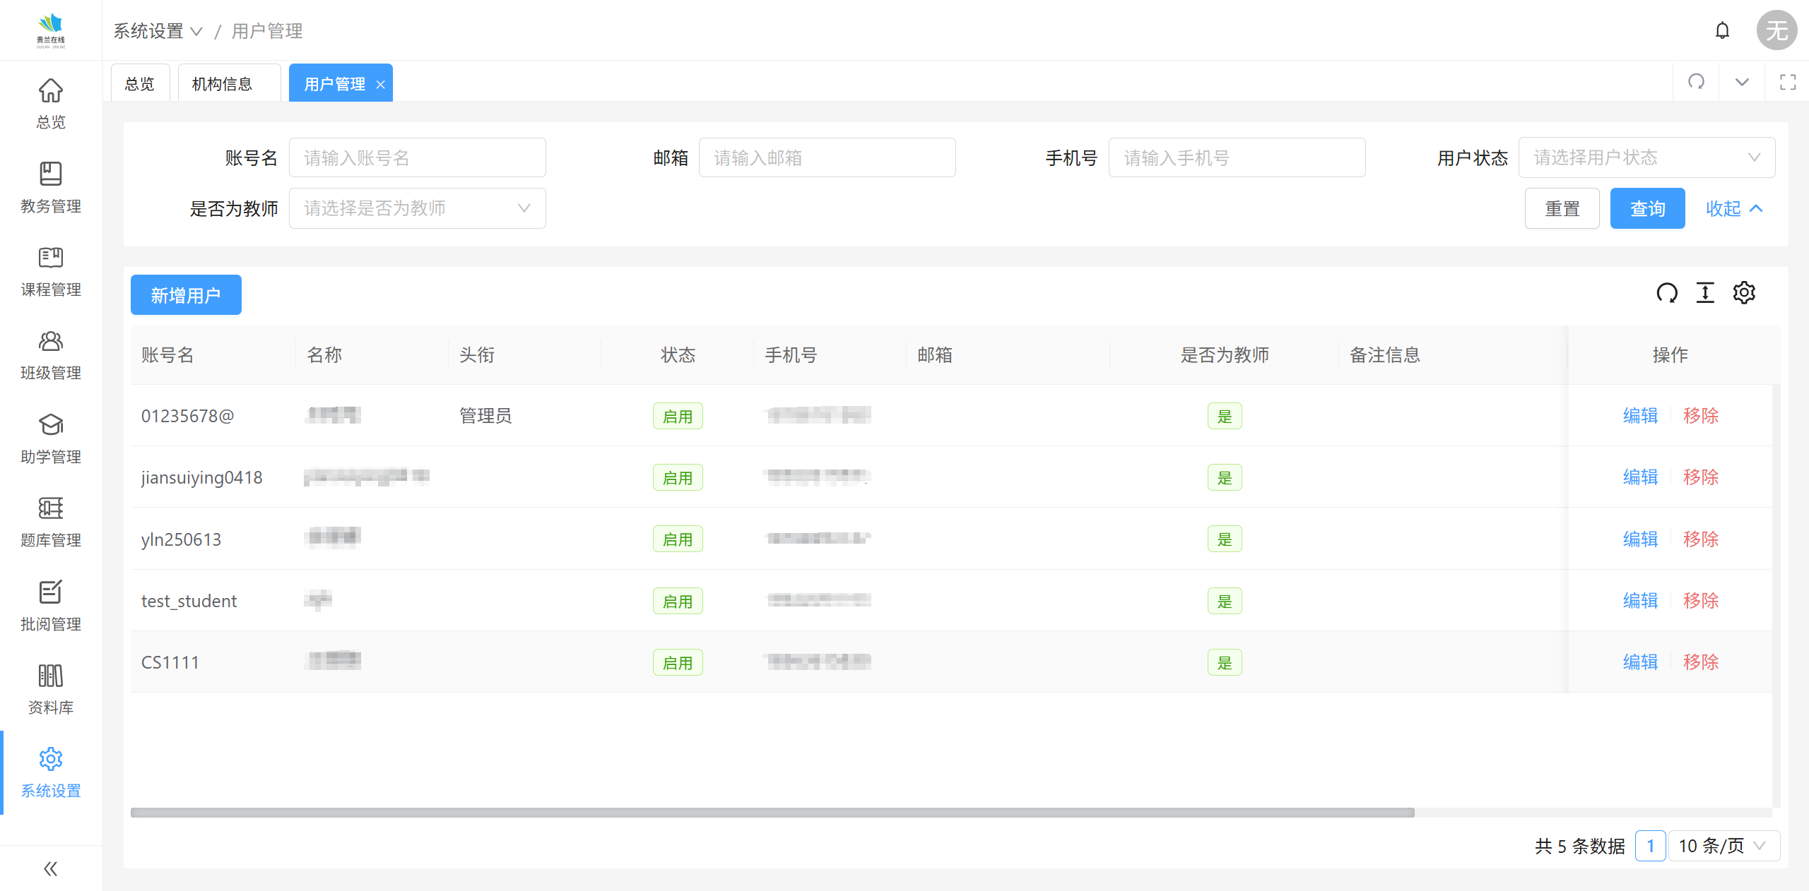Refresh the current tab page
The image size is (1809, 891).
point(1696,83)
